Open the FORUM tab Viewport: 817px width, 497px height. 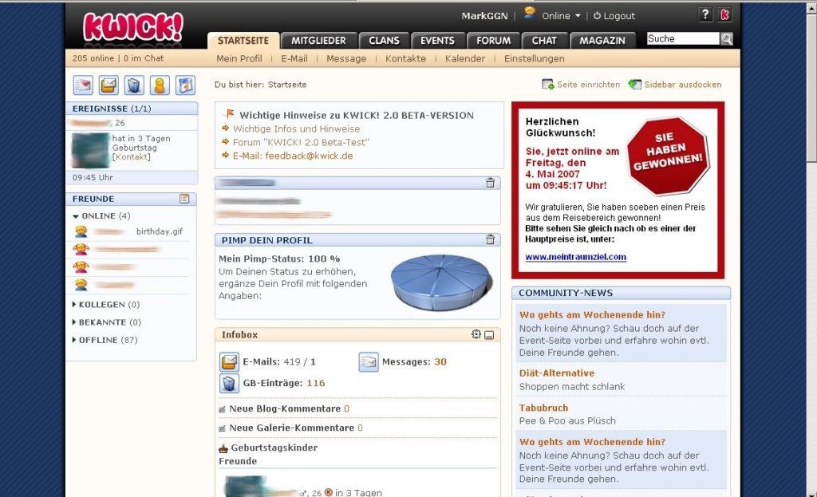click(493, 41)
